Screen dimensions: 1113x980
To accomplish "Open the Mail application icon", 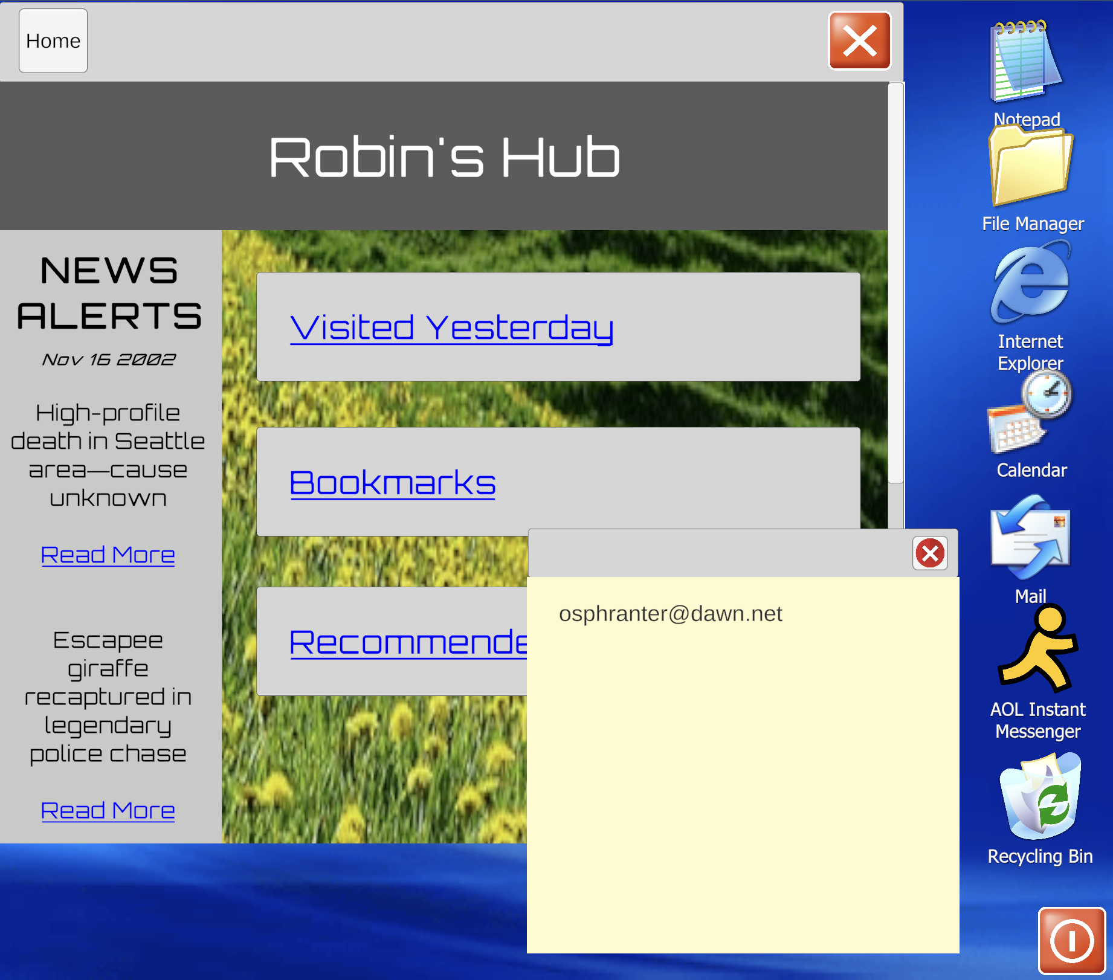I will [x=1030, y=538].
